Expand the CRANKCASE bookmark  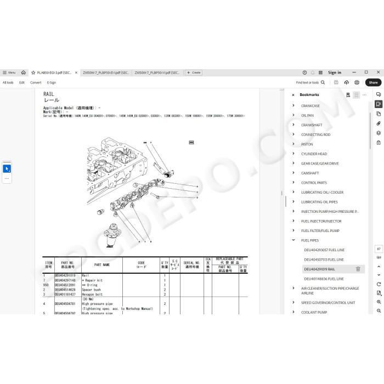point(293,105)
